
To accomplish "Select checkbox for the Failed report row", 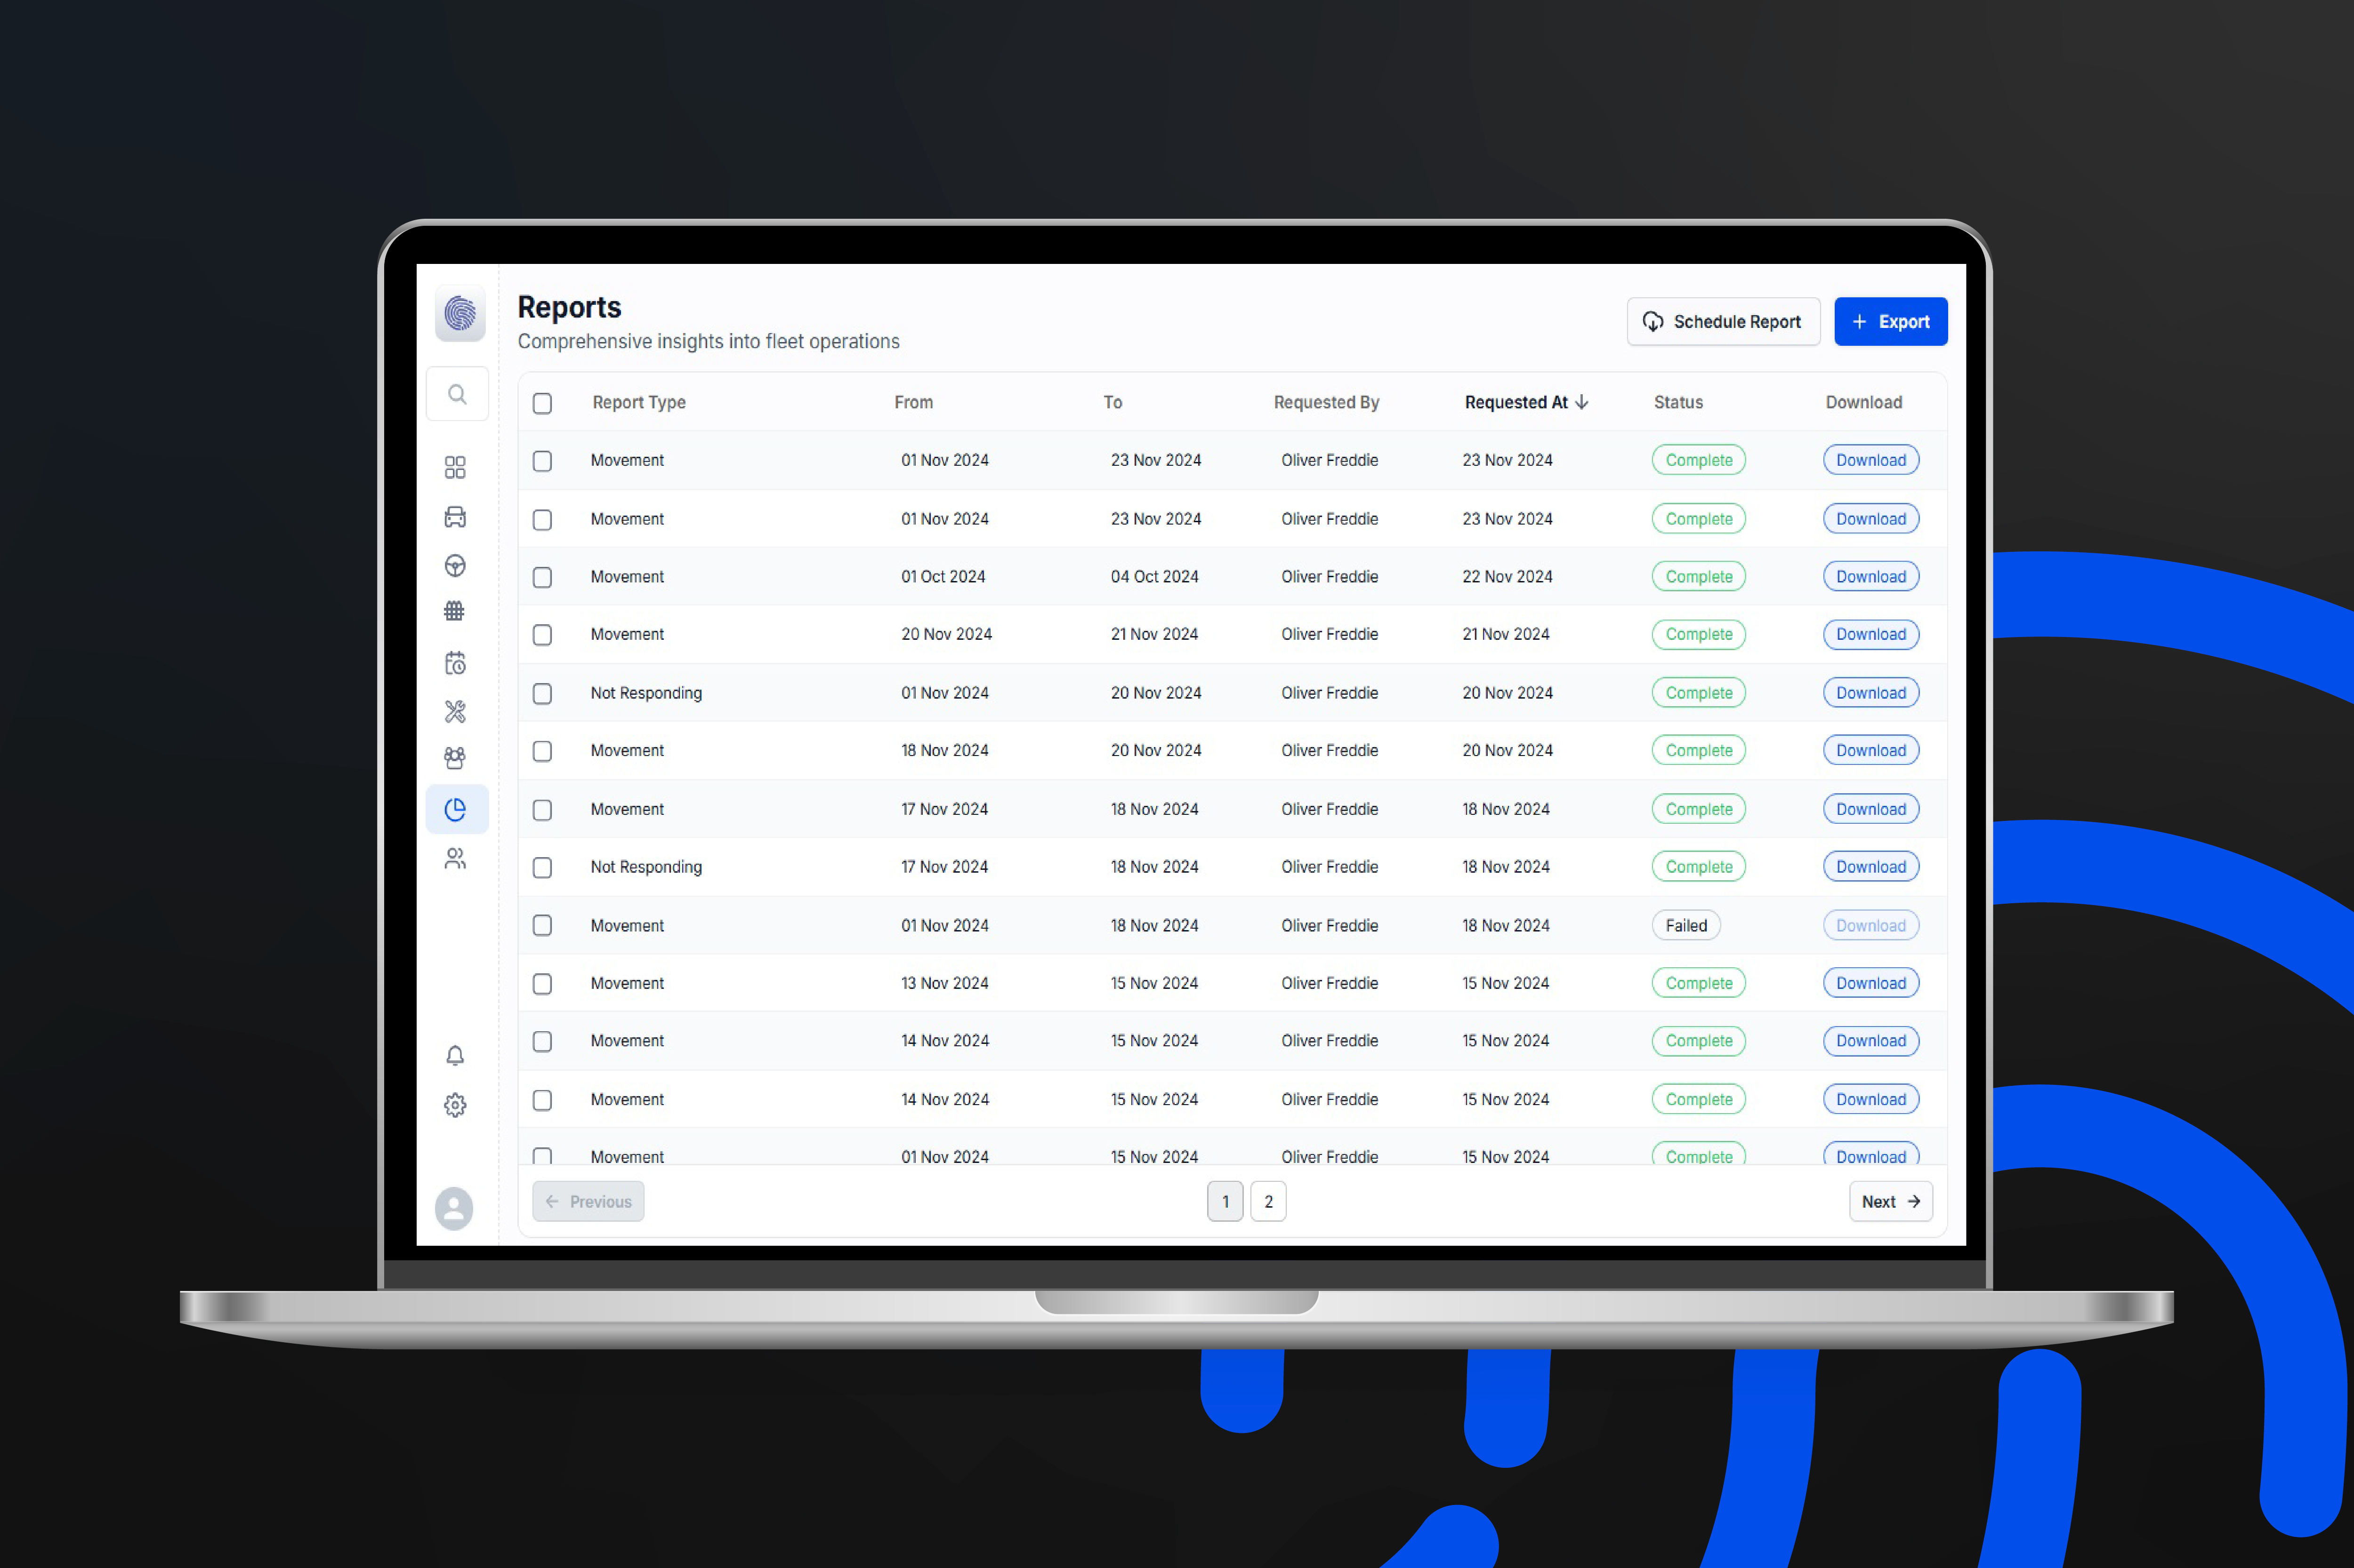I will coord(542,926).
